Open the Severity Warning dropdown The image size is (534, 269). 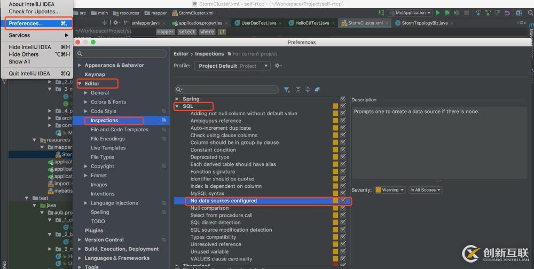tap(389, 189)
